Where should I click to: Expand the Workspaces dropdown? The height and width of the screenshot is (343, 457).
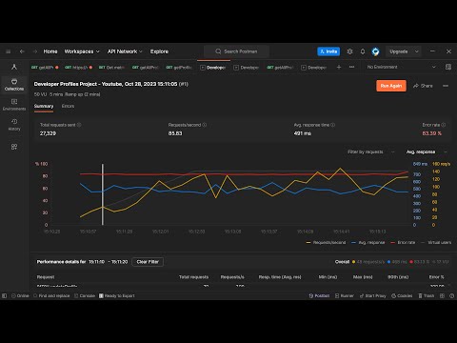82,51
